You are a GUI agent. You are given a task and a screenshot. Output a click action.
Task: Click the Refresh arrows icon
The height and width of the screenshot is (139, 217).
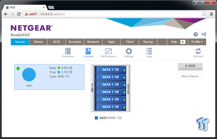tap(198, 51)
